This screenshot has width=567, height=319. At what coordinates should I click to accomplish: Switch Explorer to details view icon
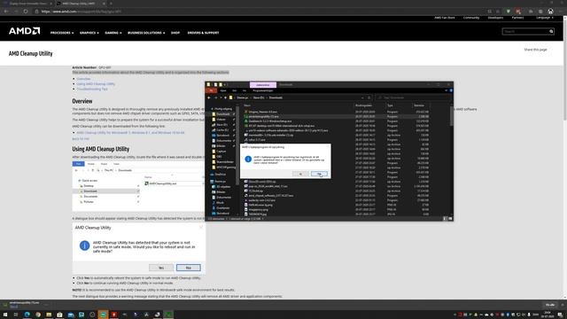[x=445, y=219]
